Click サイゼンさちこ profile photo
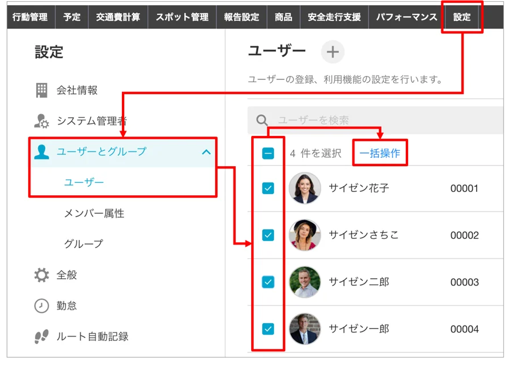 [304, 235]
